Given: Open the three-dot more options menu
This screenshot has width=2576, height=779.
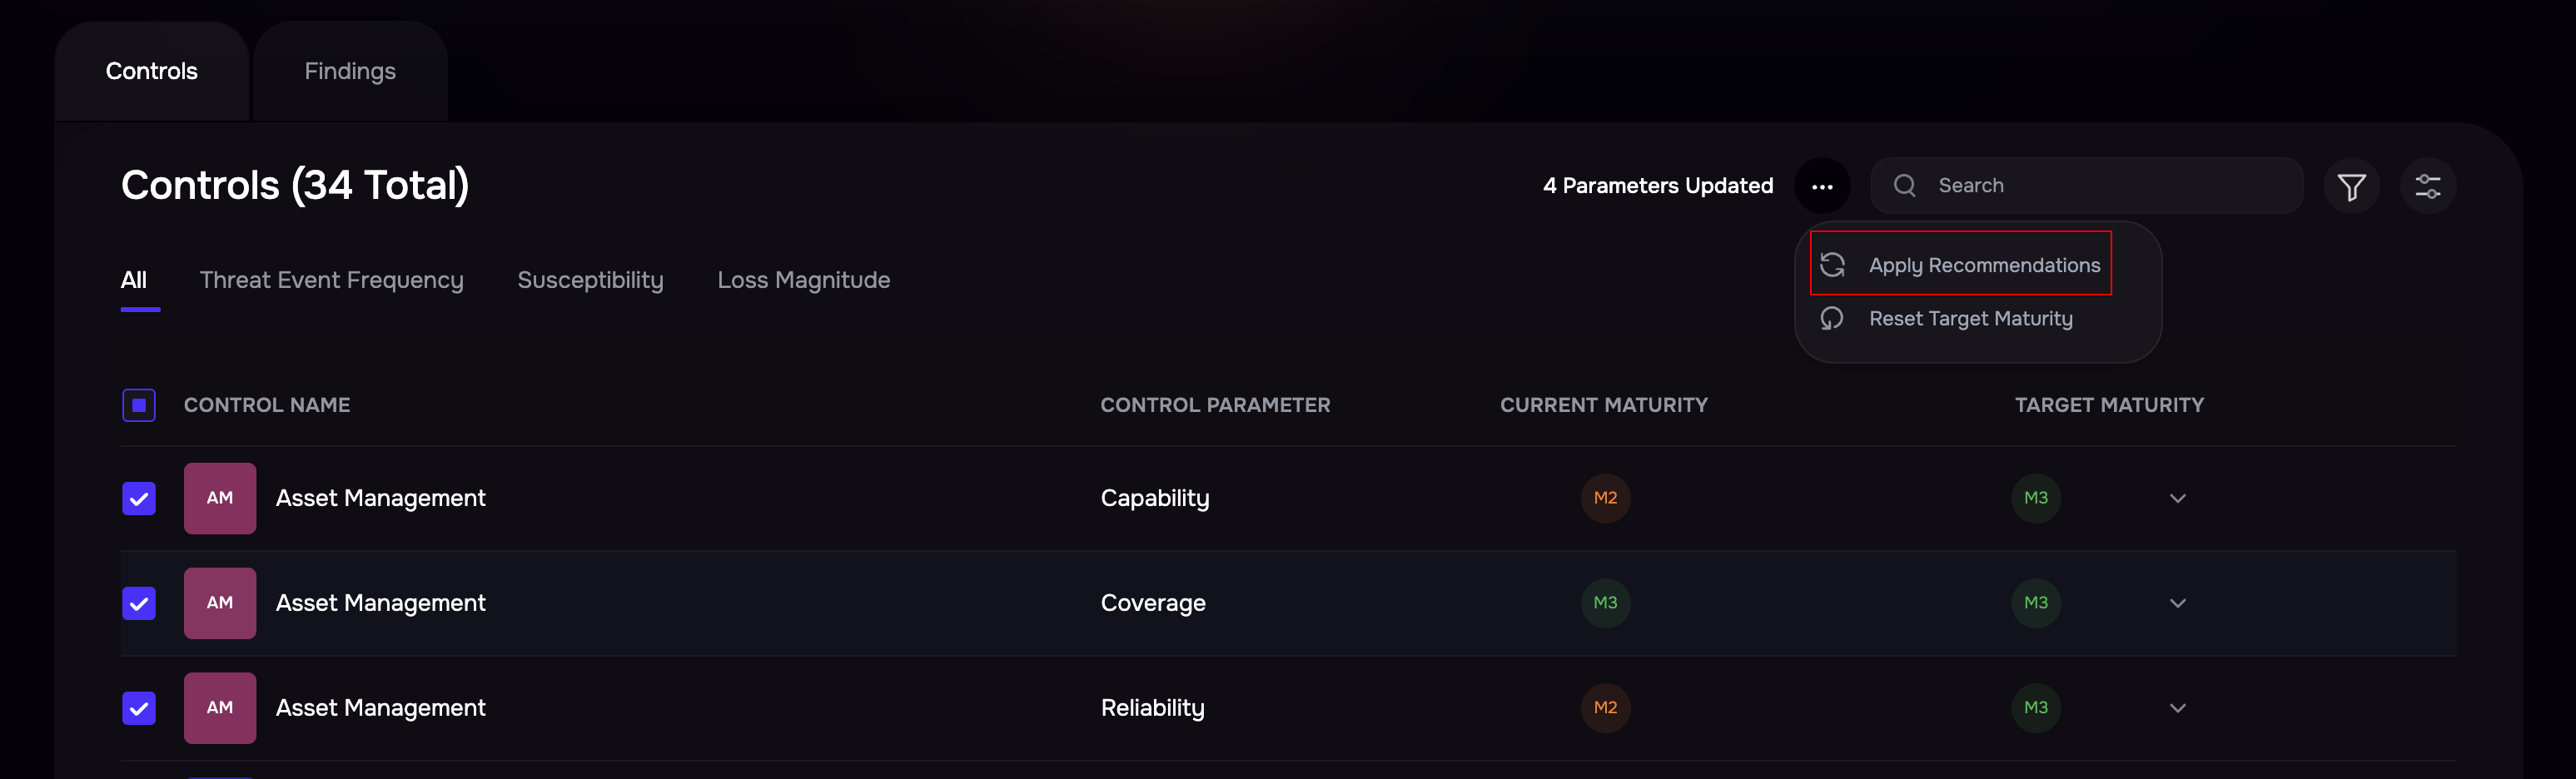Looking at the screenshot, I should pos(1822,186).
